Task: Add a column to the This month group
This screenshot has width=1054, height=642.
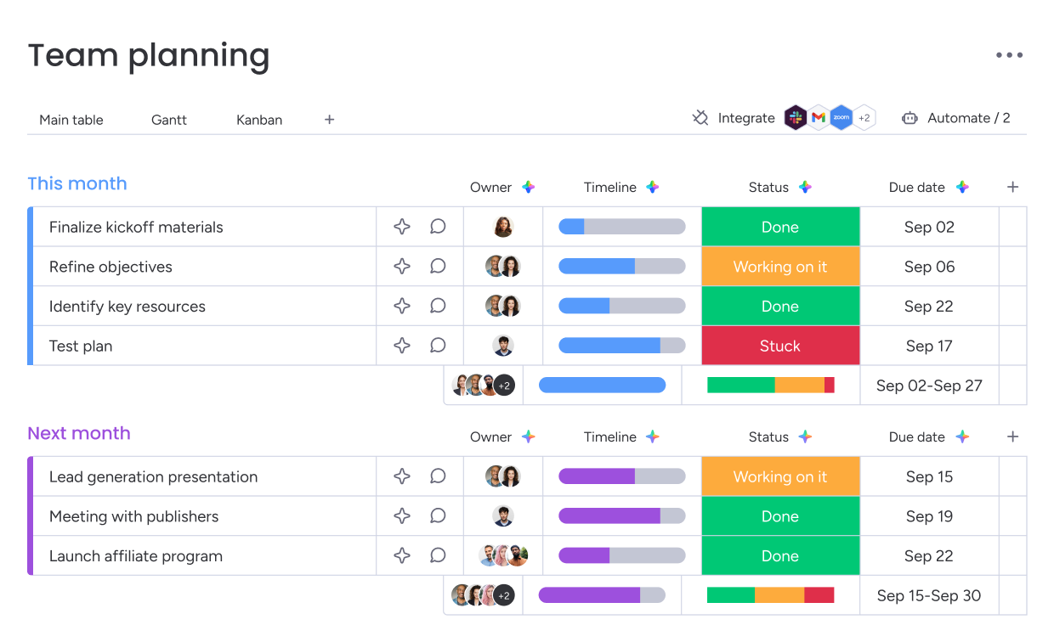Action: pyautogui.click(x=1012, y=188)
